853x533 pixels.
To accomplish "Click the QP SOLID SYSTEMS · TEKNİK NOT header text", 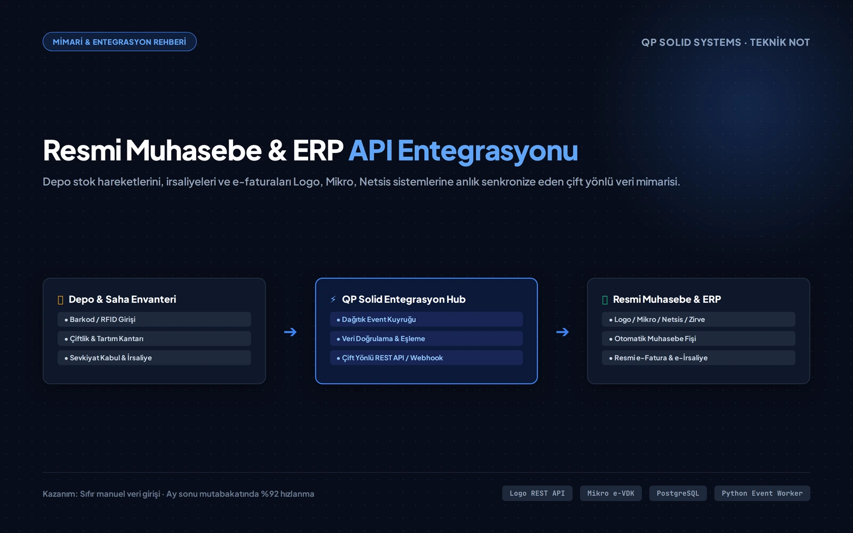I will click(725, 42).
